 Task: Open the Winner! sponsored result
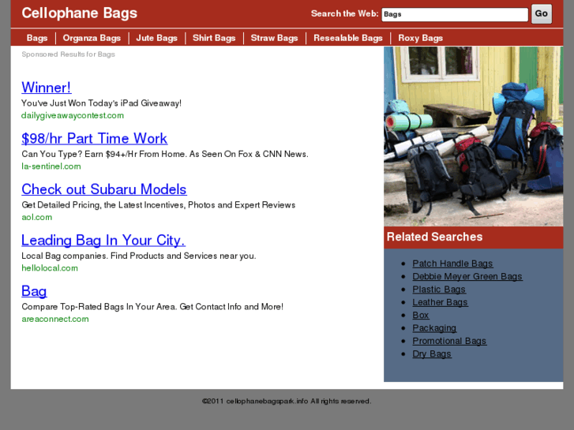tap(47, 88)
